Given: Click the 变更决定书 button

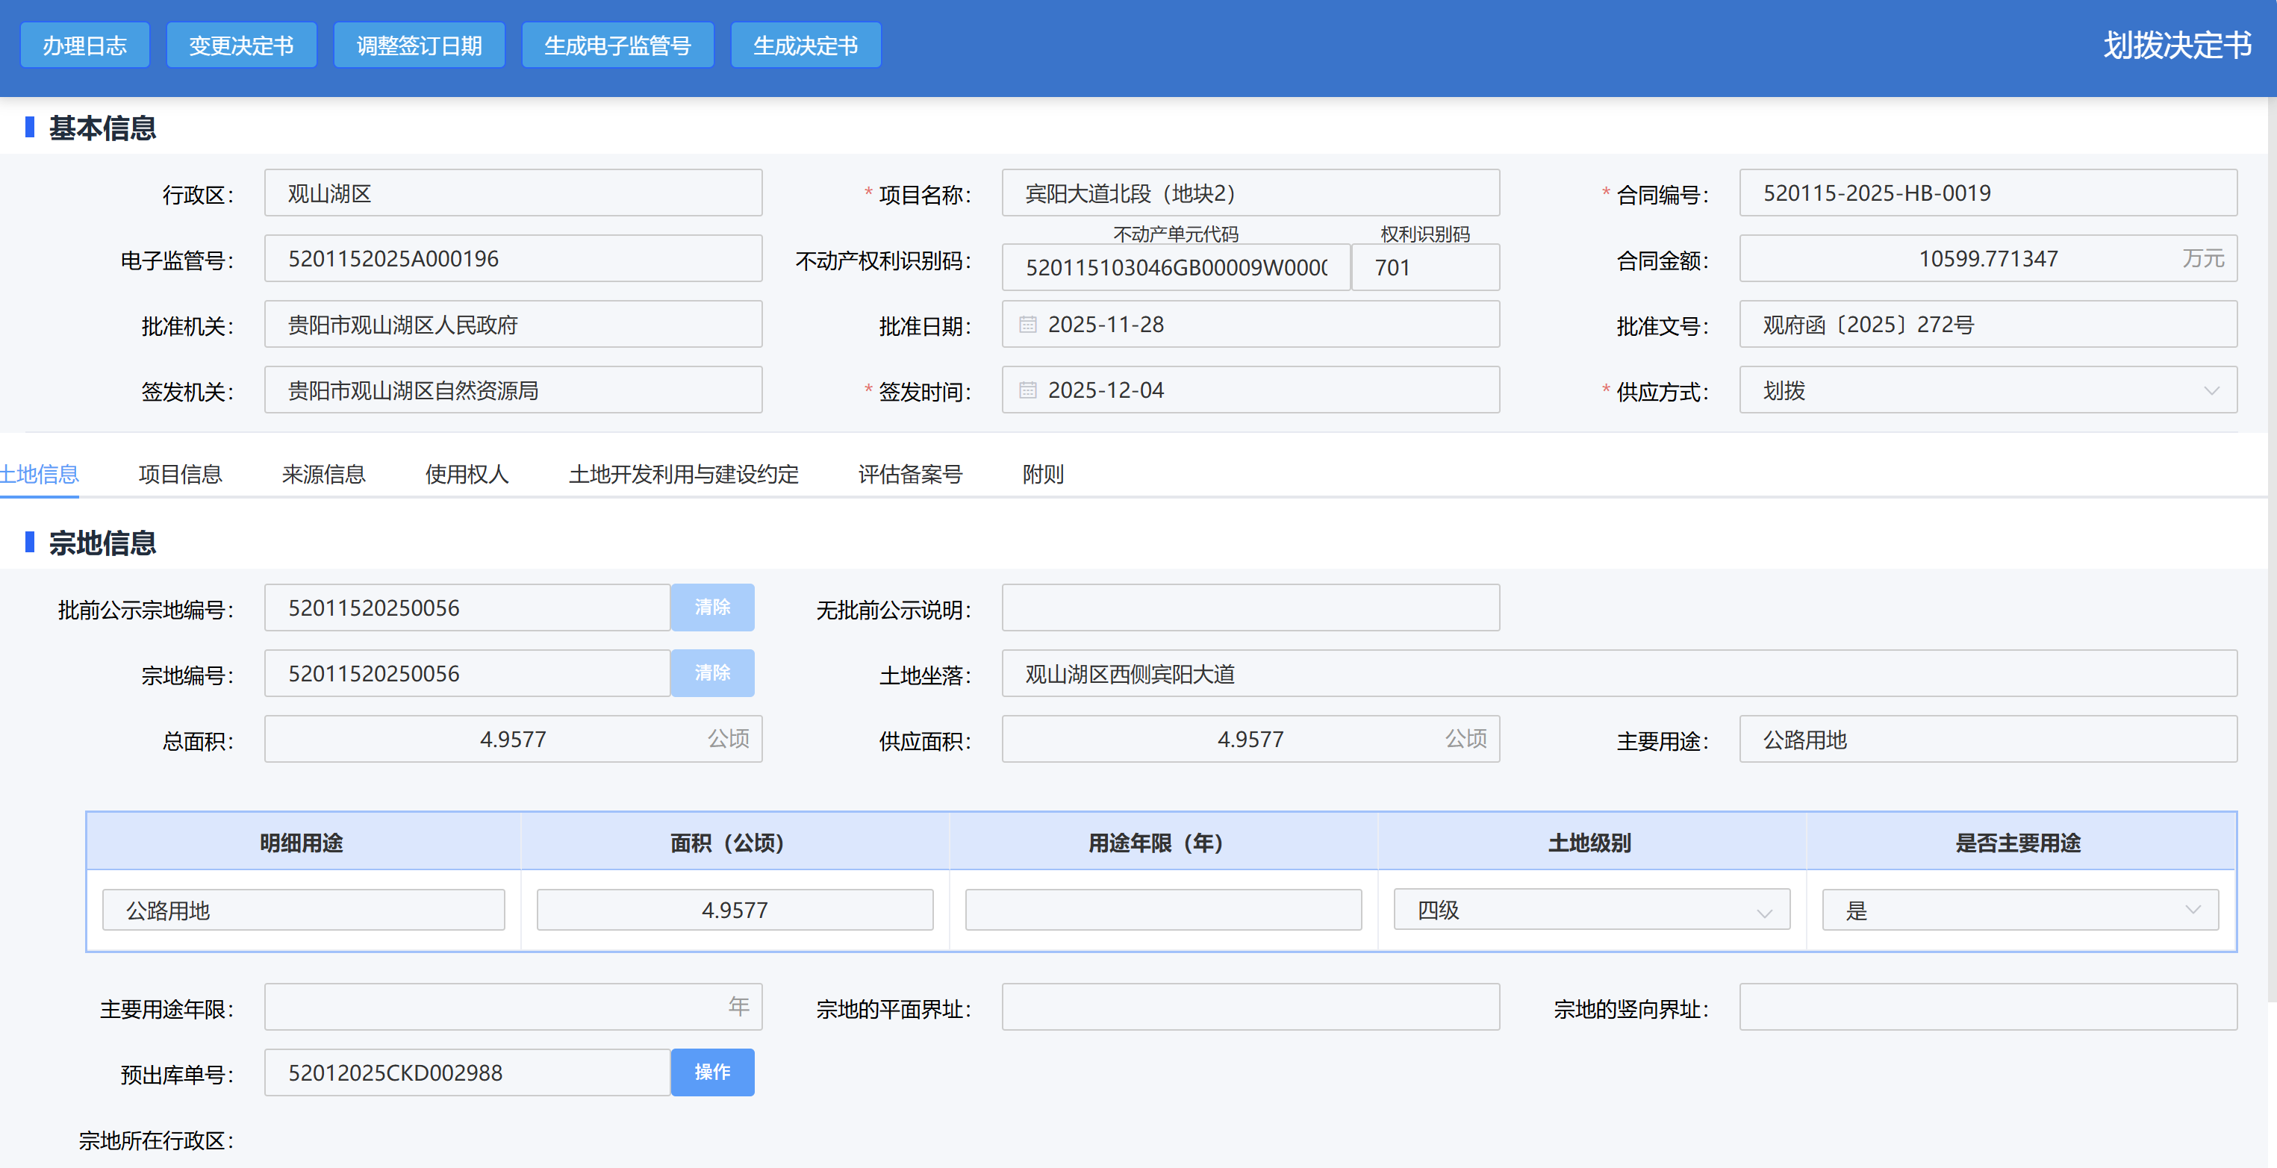Looking at the screenshot, I should 240,46.
